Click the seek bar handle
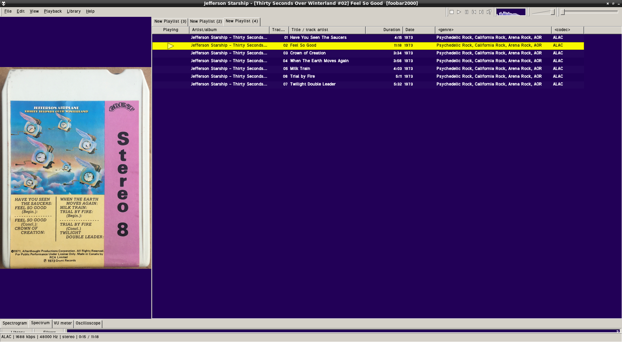 pos(563,12)
